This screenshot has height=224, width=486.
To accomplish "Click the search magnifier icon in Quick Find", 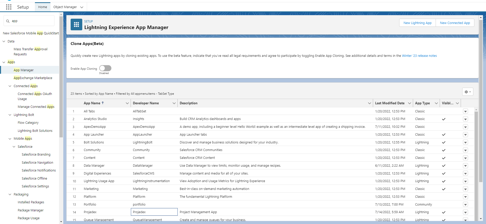I will point(8,21).
